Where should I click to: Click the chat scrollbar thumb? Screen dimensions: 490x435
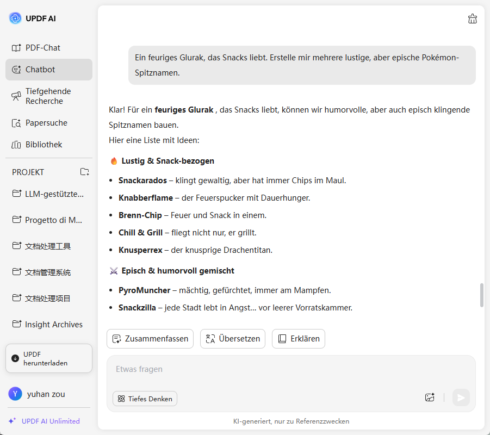point(482,295)
